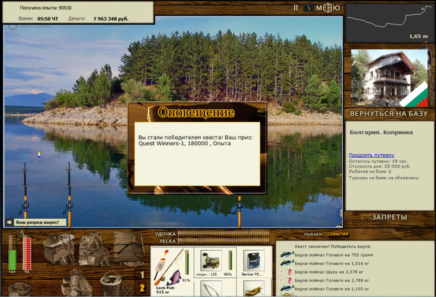Open the hook slot thumbnail

click(x=211, y=288)
